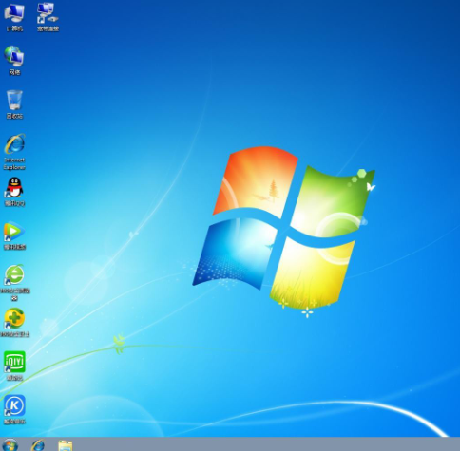Click the Computer label under its desktop icon
The image size is (460, 451).
click(14, 28)
